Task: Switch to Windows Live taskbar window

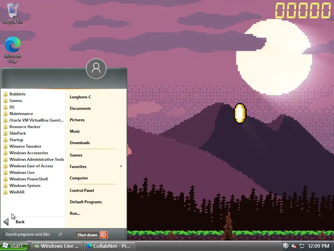Action: click(57, 246)
